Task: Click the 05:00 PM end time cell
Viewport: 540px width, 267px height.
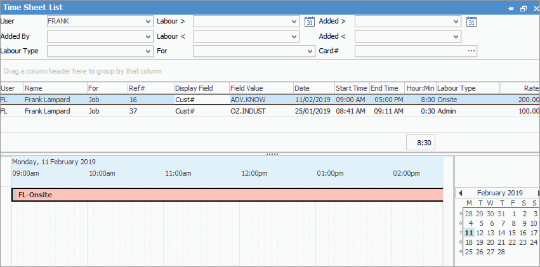Action: (387, 100)
